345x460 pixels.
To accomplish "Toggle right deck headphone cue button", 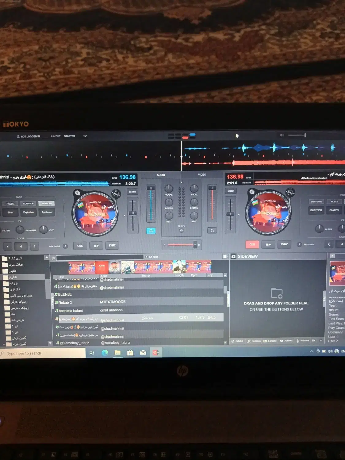I will click(212, 230).
